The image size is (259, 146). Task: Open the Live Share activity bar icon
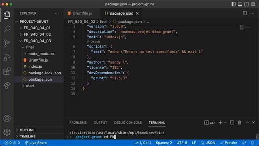point(7,85)
